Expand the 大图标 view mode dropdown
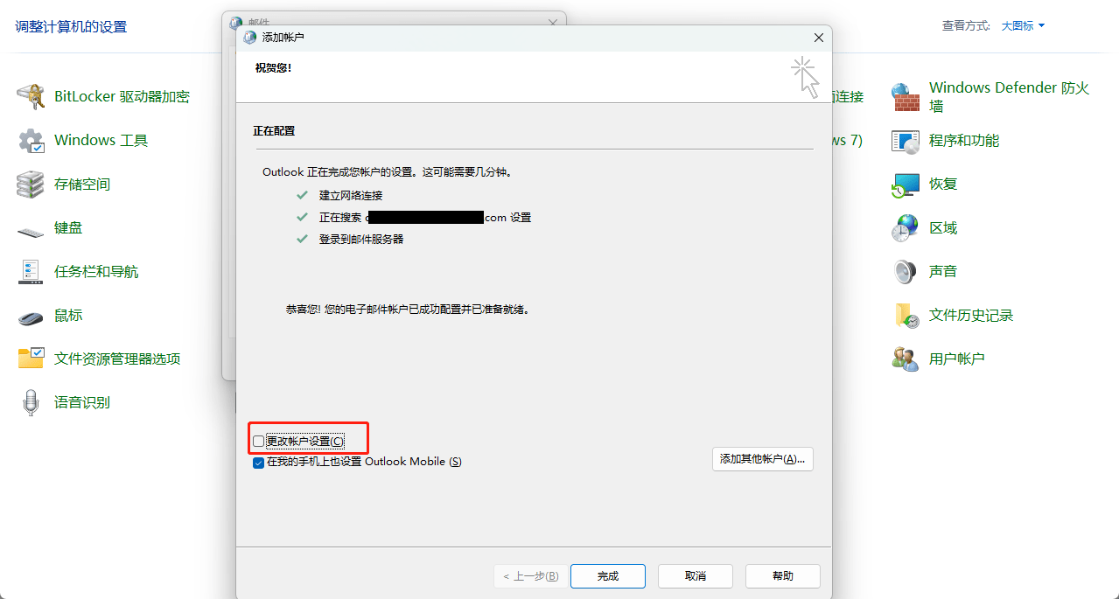The height and width of the screenshot is (599, 1119). click(x=1023, y=26)
